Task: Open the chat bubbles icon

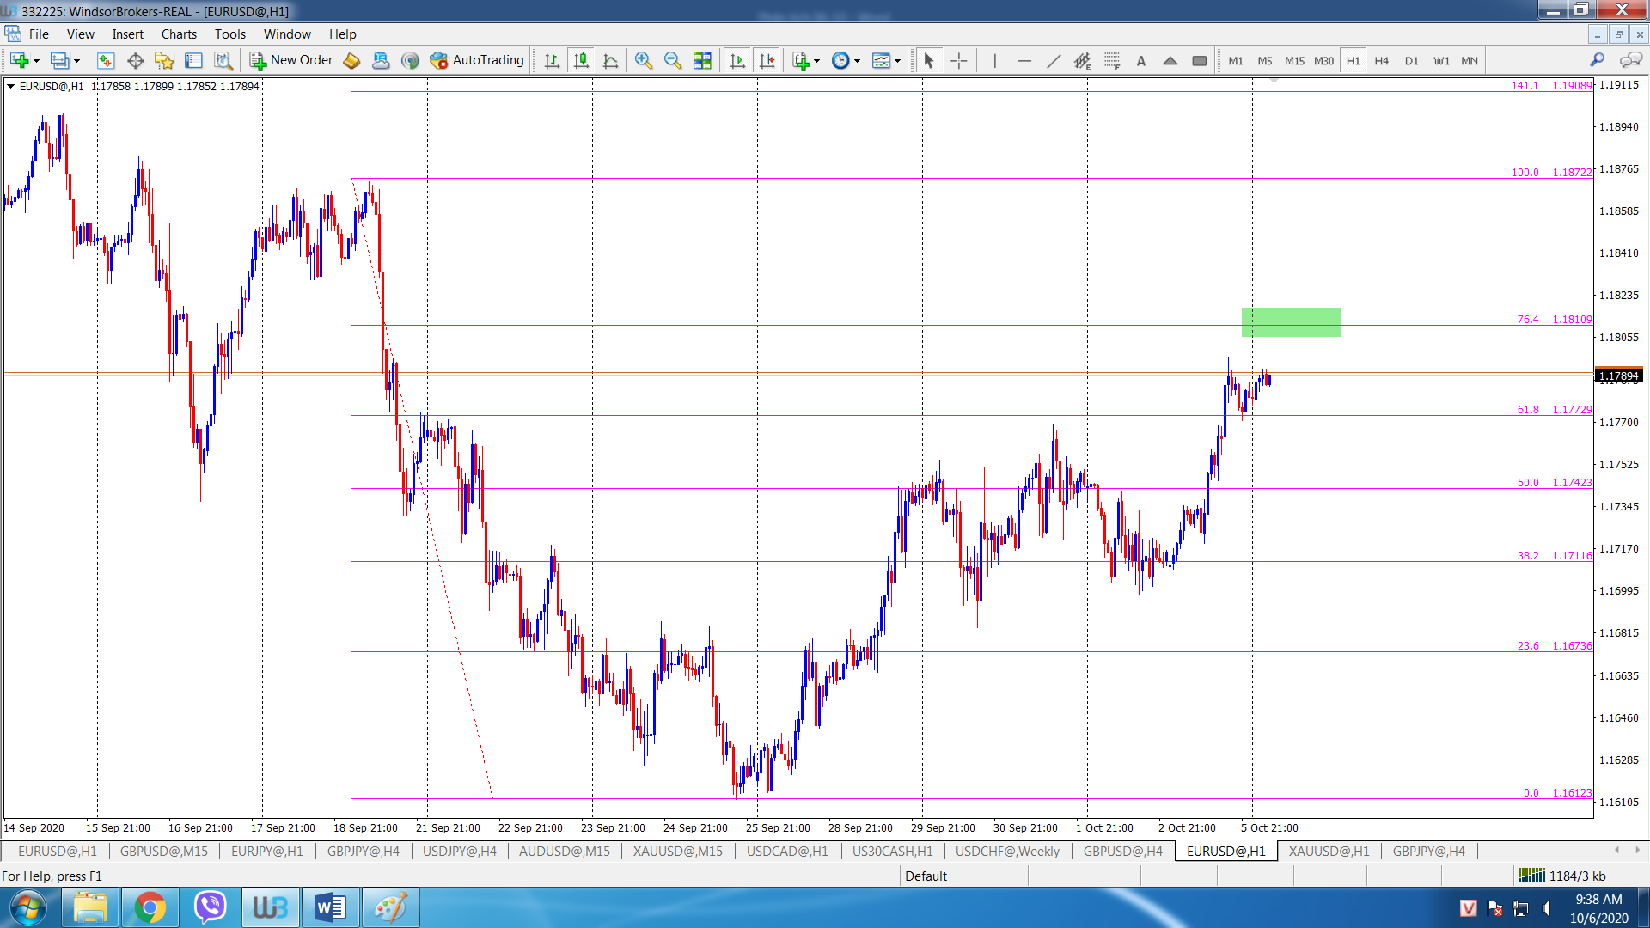Action: (1630, 59)
